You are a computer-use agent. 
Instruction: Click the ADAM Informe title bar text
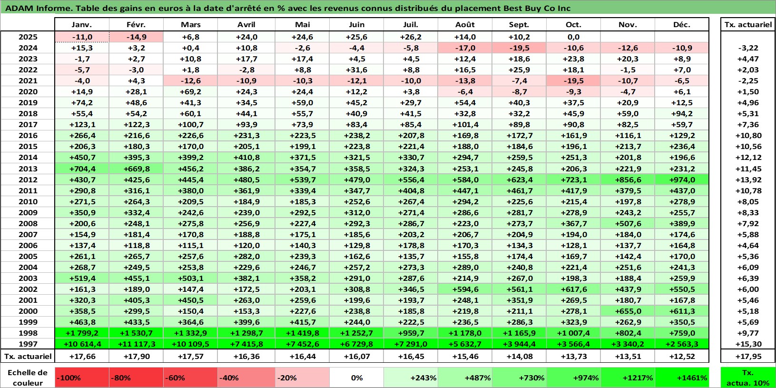[288, 8]
